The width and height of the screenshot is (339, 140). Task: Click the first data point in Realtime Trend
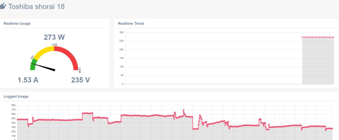302,37
